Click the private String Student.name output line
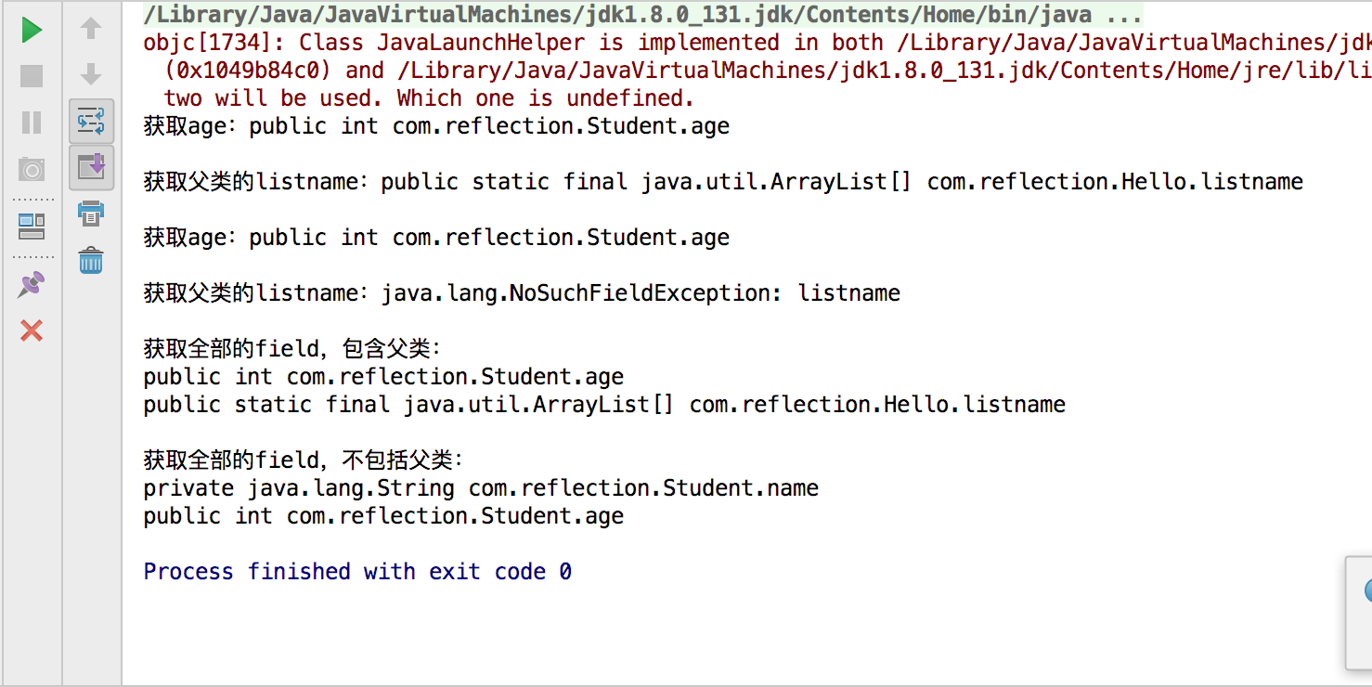Screen dimensions: 1372x687 [x=481, y=488]
